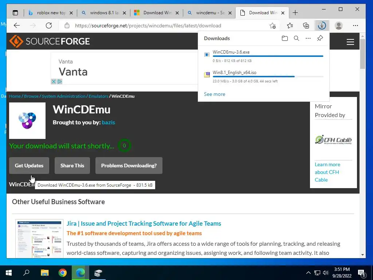This screenshot has width=373, height=280.
Task: Close the Vanta ad with X icon
Action: pos(54,82)
